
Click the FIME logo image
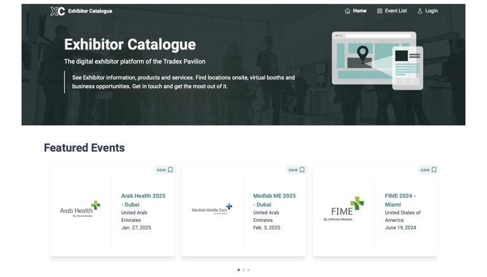(344, 209)
